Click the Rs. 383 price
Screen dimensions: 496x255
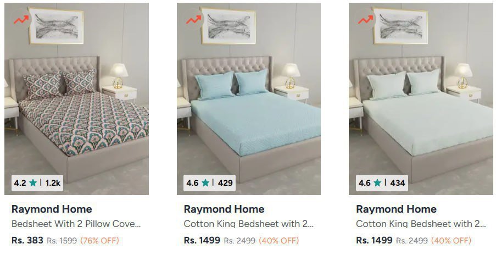(27, 241)
